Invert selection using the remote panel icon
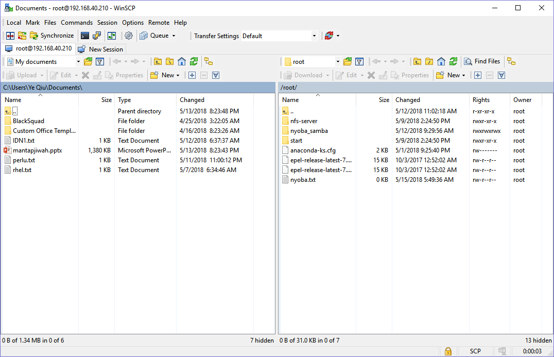 click(501, 75)
